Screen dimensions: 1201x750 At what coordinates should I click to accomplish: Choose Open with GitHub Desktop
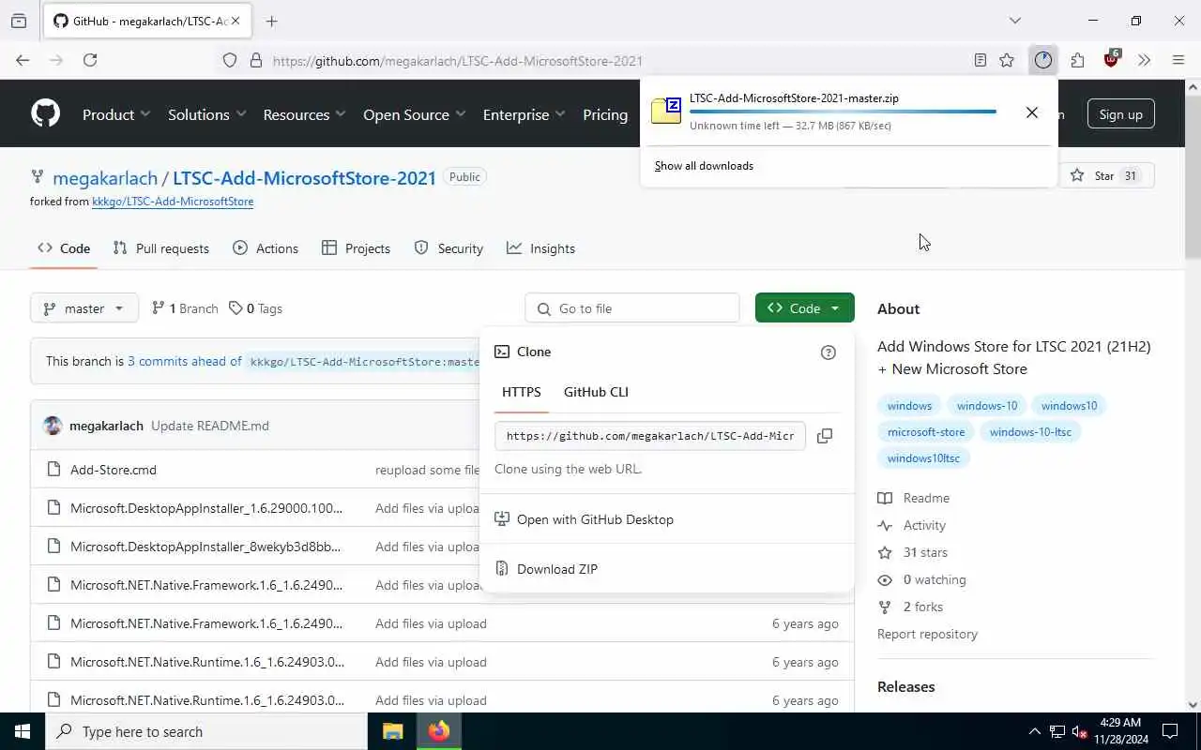595,519
